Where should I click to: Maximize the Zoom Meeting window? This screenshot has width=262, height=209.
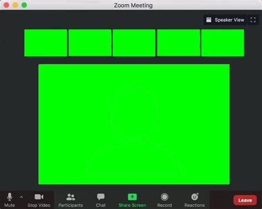[24, 5]
